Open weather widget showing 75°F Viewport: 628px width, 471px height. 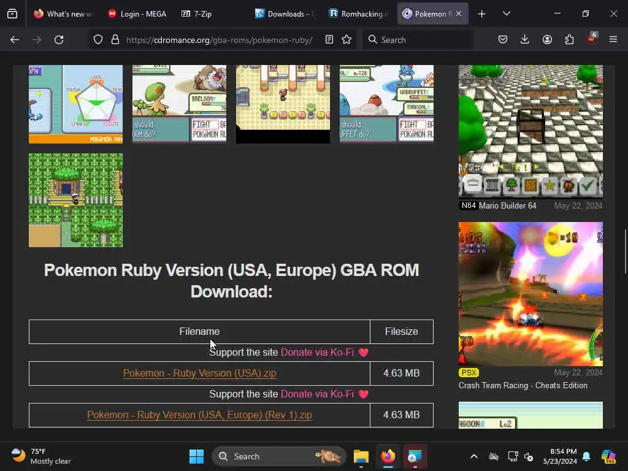pyautogui.click(x=41, y=456)
